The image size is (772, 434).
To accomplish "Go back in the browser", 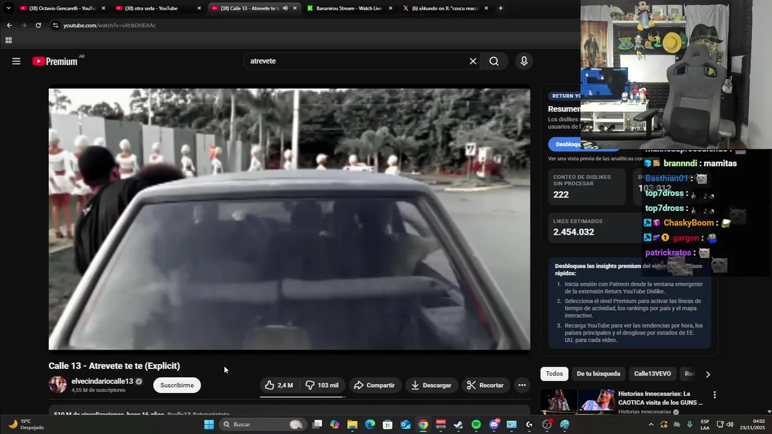I will pos(9,25).
